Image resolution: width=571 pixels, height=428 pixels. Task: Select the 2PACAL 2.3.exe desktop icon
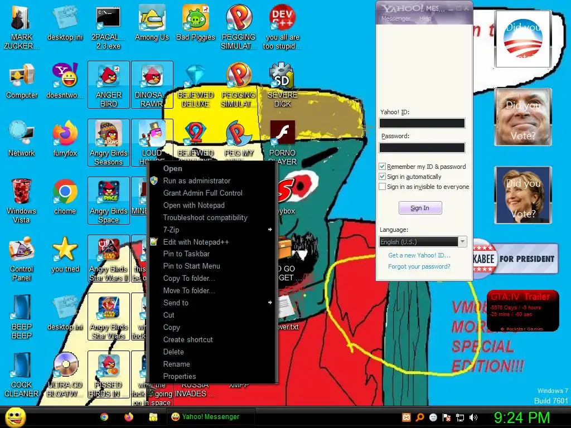point(108,28)
